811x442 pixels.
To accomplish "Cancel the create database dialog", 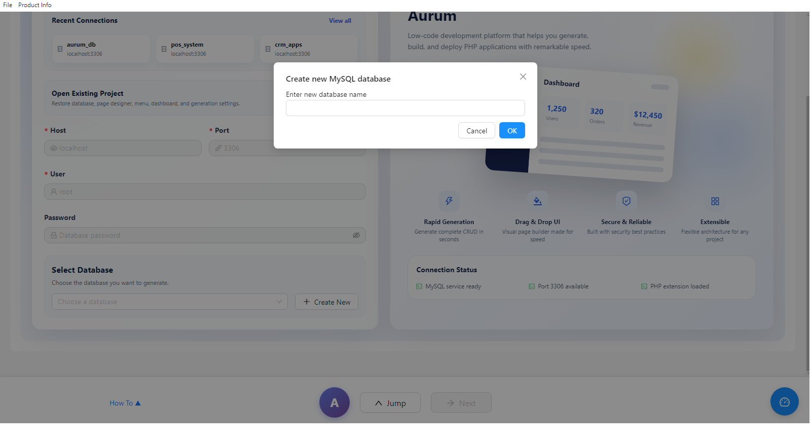I will coord(476,131).
